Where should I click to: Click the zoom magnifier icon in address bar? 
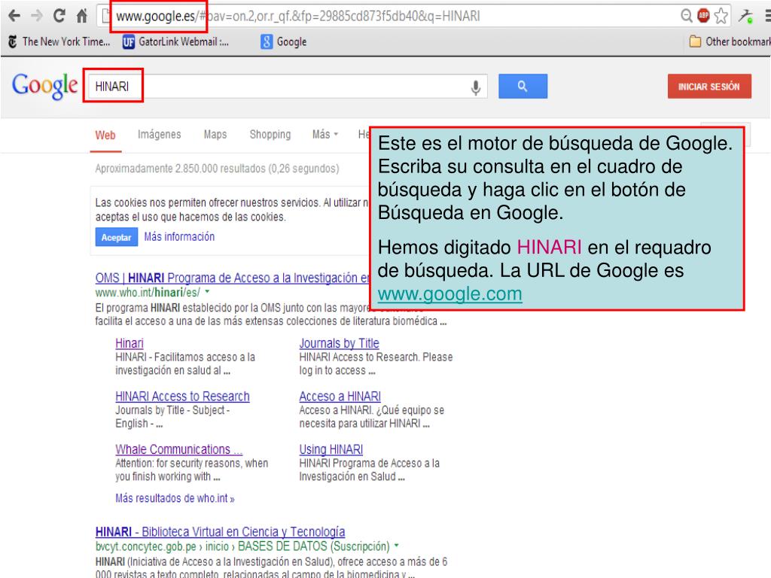pos(687,16)
